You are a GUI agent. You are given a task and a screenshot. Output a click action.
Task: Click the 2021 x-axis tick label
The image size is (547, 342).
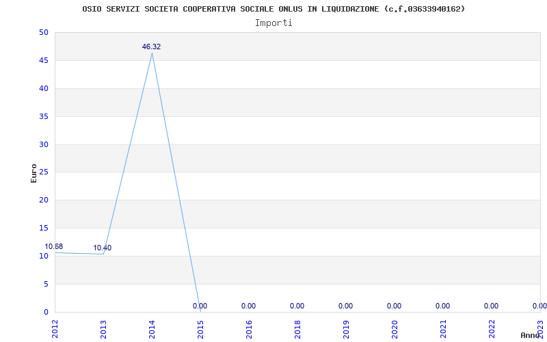443,329
